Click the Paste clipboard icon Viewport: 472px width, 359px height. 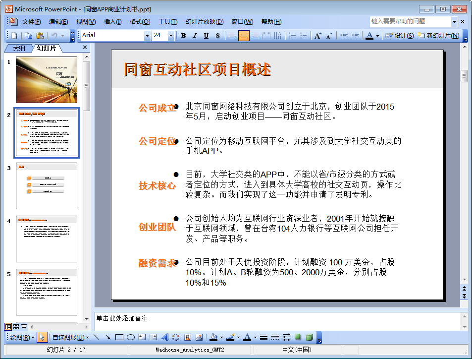(40, 36)
